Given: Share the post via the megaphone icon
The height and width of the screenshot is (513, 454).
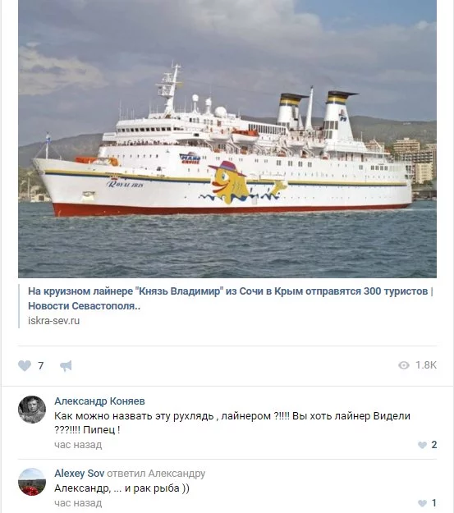Looking at the screenshot, I should [x=66, y=365].
